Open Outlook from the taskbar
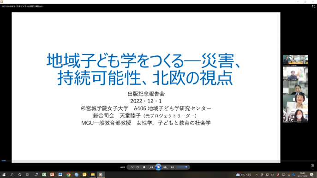The width and height of the screenshot is (317, 178). coord(84,175)
